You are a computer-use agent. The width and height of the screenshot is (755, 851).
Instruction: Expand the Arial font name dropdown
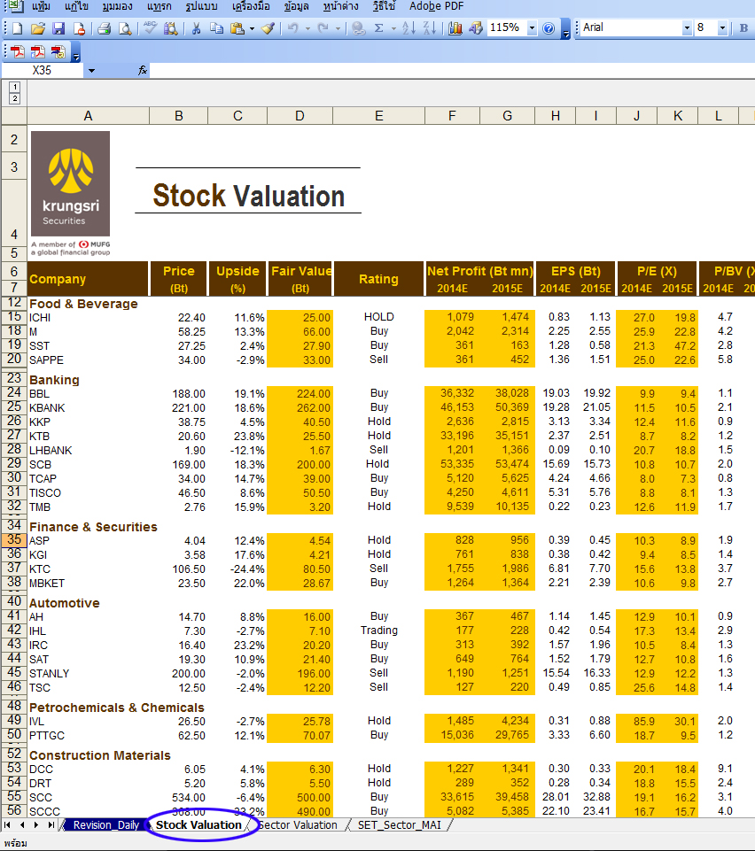(x=687, y=28)
